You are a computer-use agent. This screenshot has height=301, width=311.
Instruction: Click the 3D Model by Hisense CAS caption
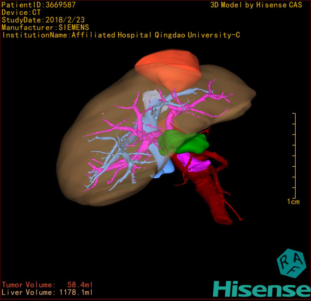point(256,5)
